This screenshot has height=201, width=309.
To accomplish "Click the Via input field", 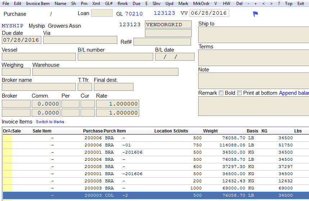I will pos(80,40).
